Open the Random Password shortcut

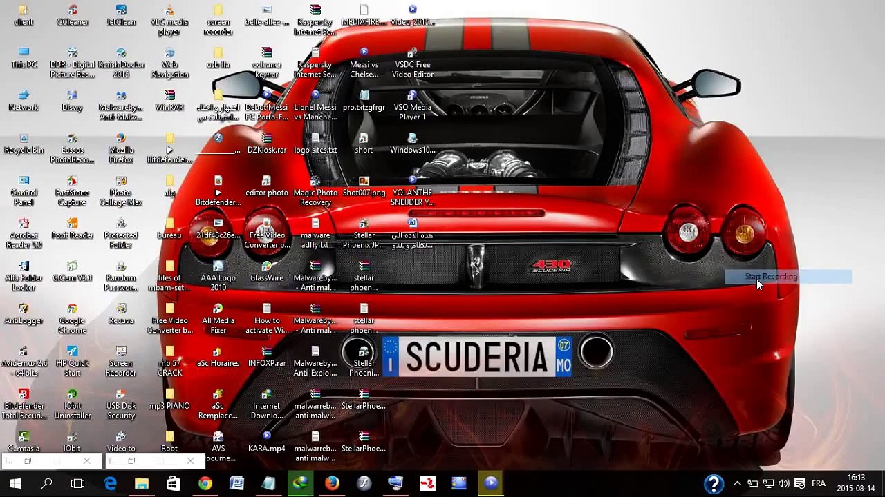121,277
